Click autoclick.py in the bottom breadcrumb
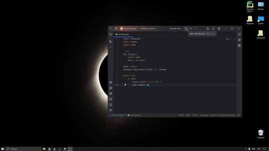The image size is (269, 151). 134,115
